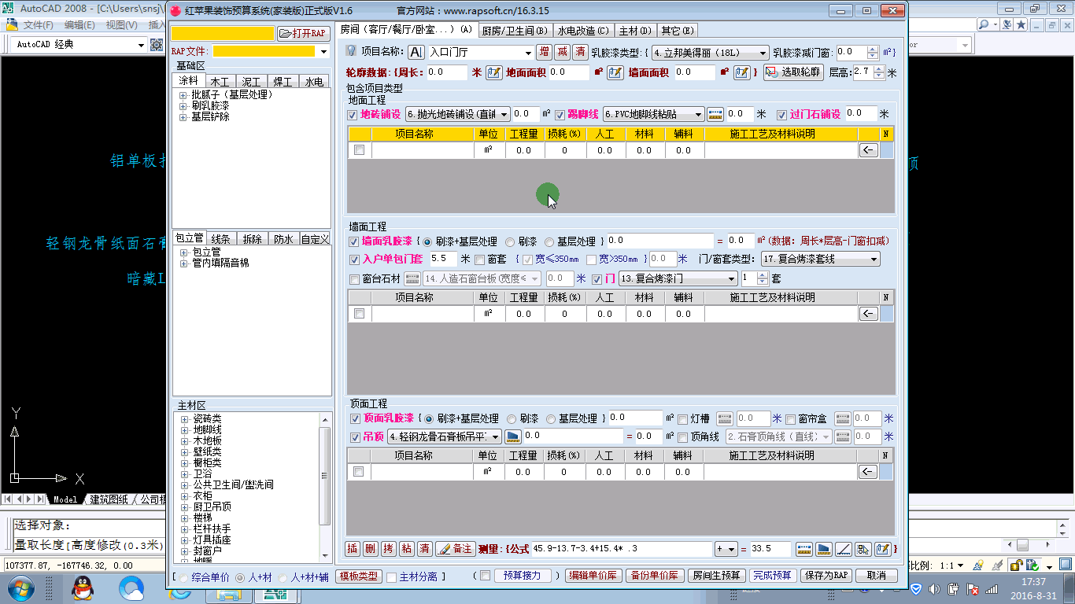Click the 删 delete row button
The height and width of the screenshot is (604, 1075).
pos(371,549)
